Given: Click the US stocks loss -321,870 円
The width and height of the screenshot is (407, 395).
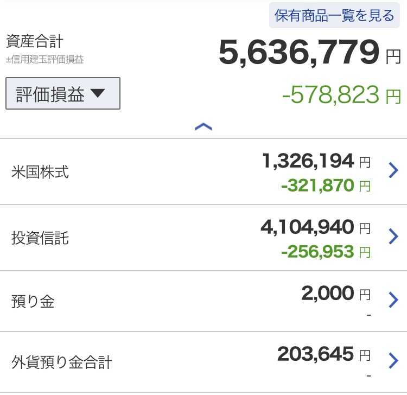Looking at the screenshot, I should (326, 186).
